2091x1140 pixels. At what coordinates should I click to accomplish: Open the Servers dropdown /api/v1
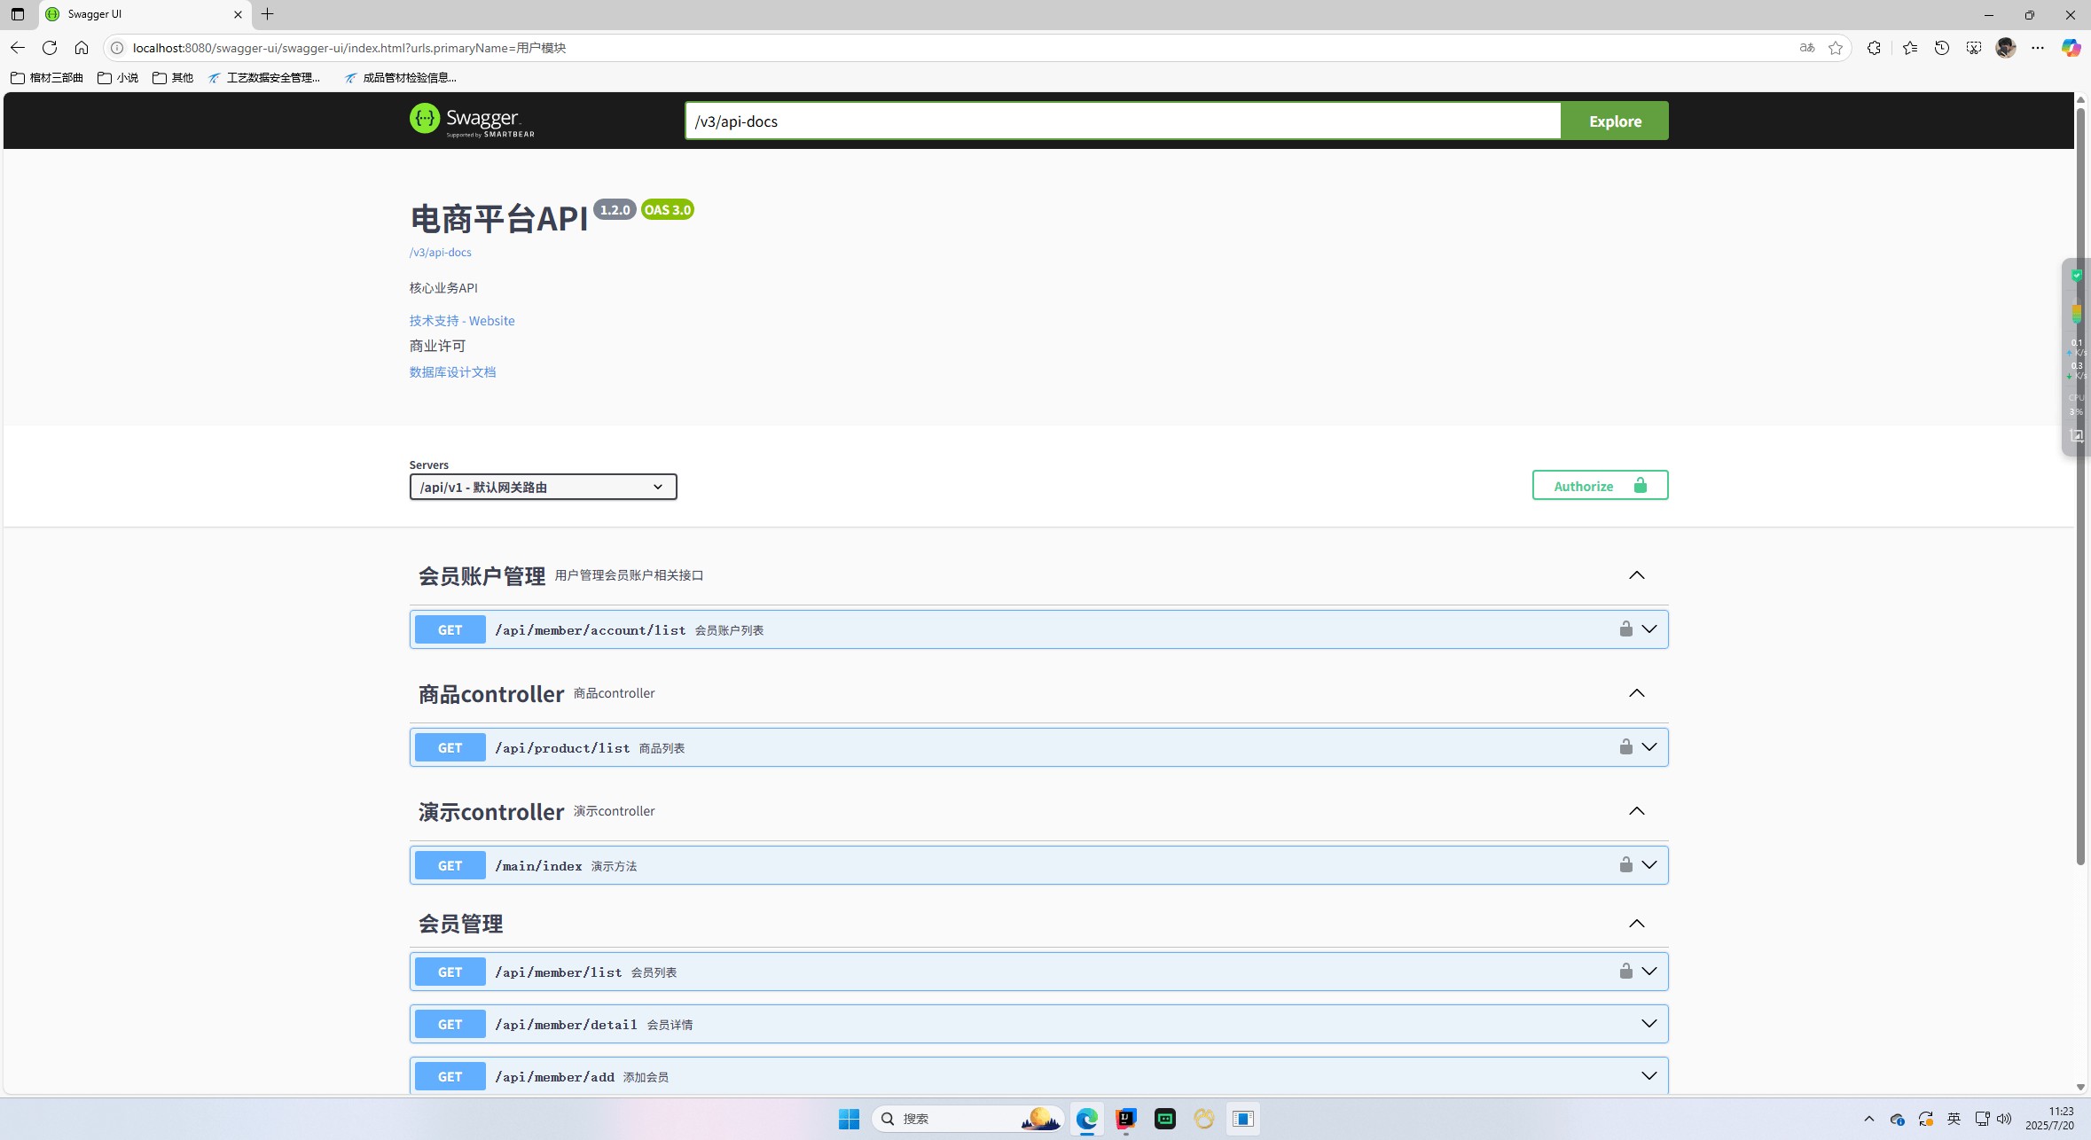(543, 487)
